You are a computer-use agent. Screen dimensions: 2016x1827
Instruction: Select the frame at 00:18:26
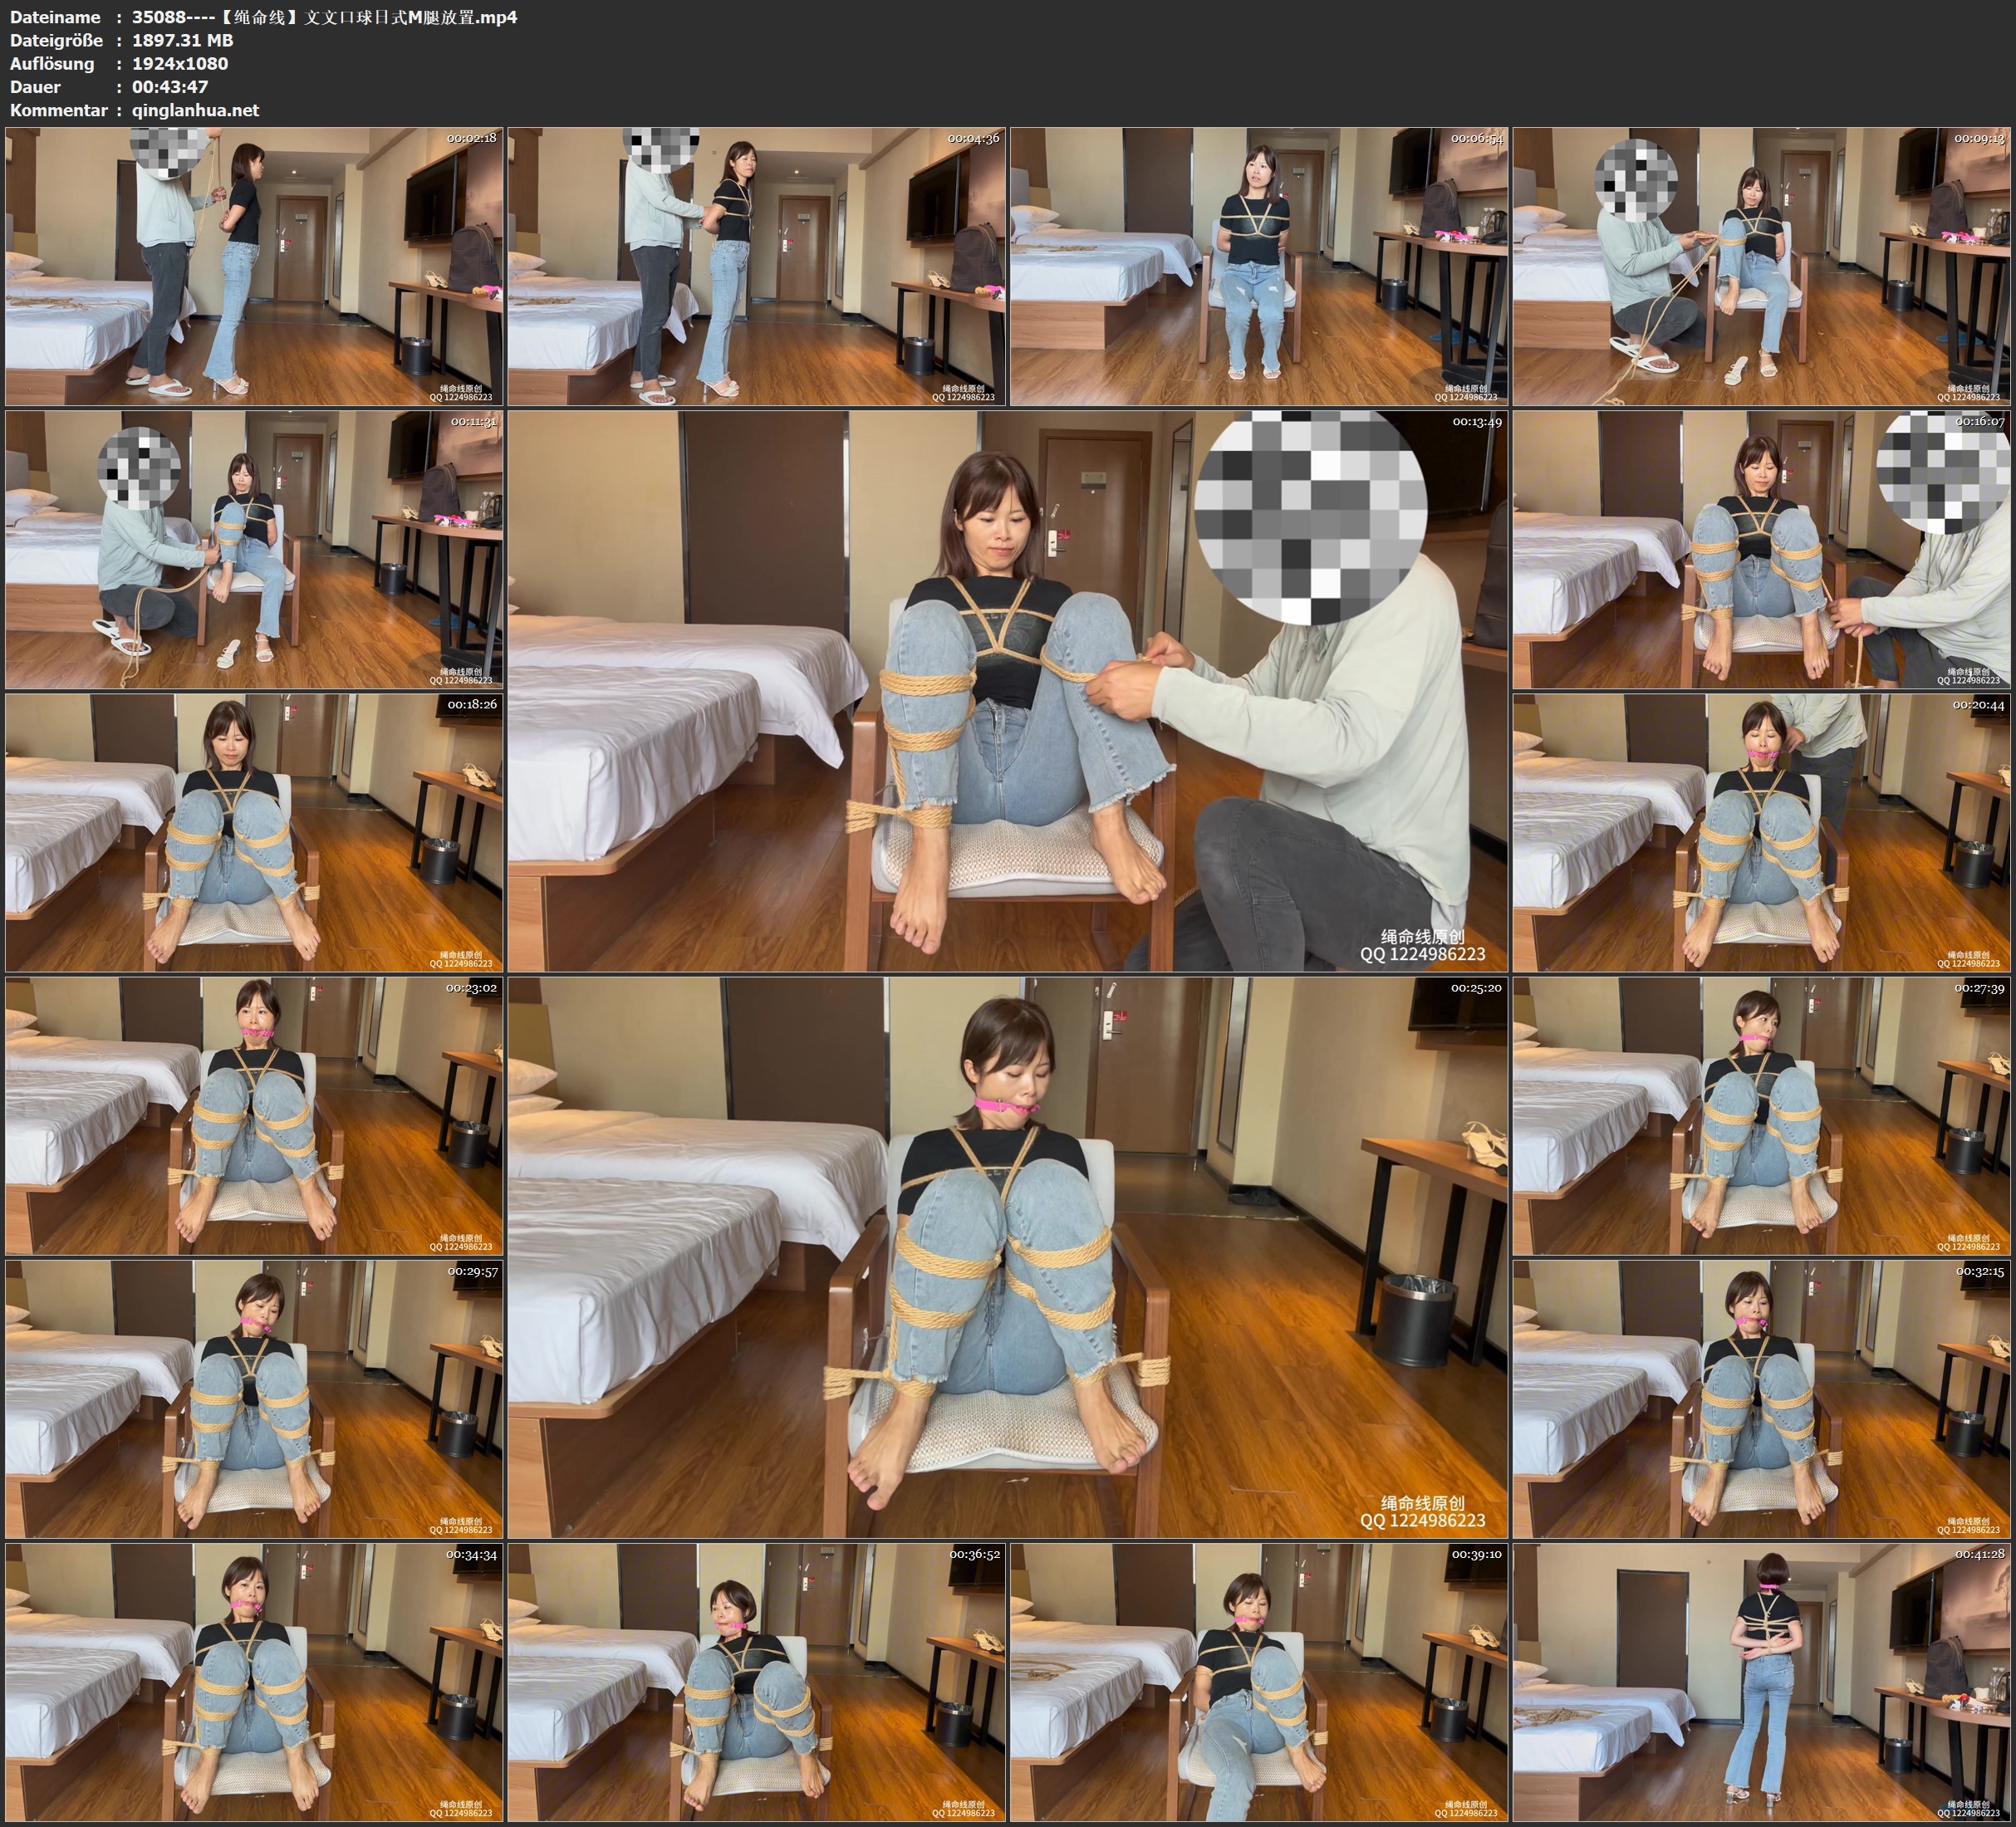254,833
